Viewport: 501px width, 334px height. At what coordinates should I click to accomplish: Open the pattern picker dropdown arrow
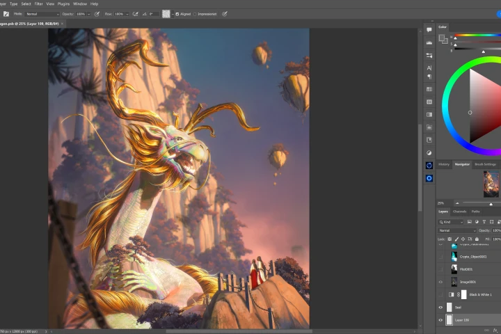pyautogui.click(x=173, y=14)
